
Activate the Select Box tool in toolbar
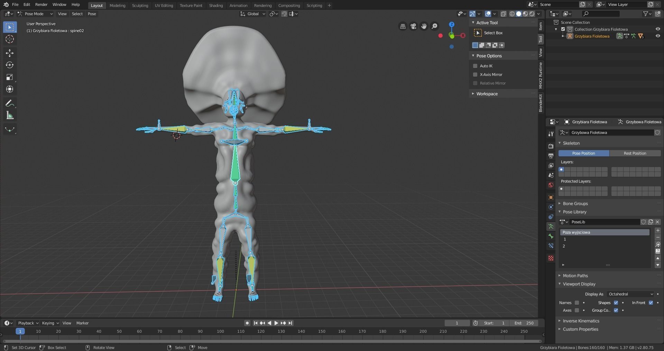pos(10,27)
